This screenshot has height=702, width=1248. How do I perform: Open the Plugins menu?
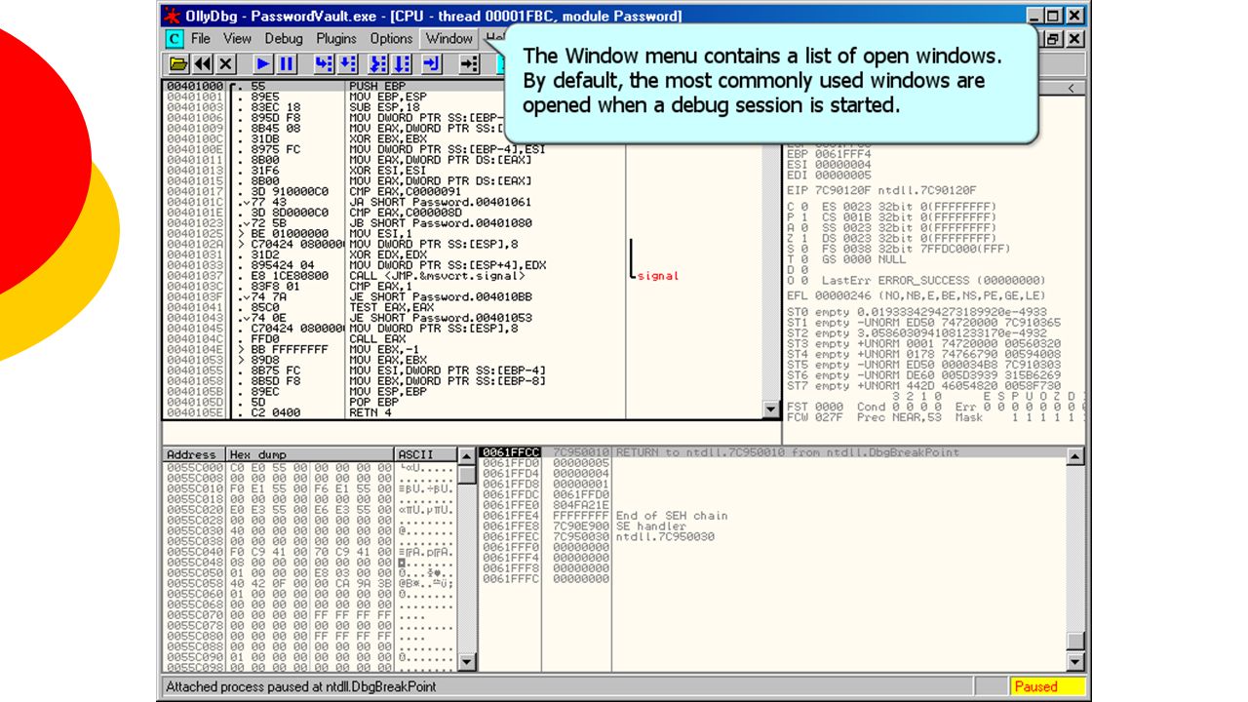336,39
